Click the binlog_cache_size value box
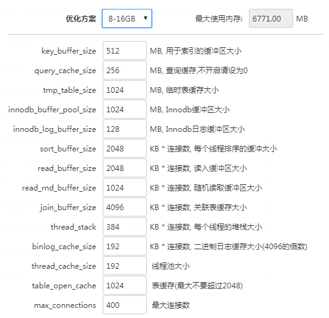The height and width of the screenshot is (318, 329). tap(125, 246)
